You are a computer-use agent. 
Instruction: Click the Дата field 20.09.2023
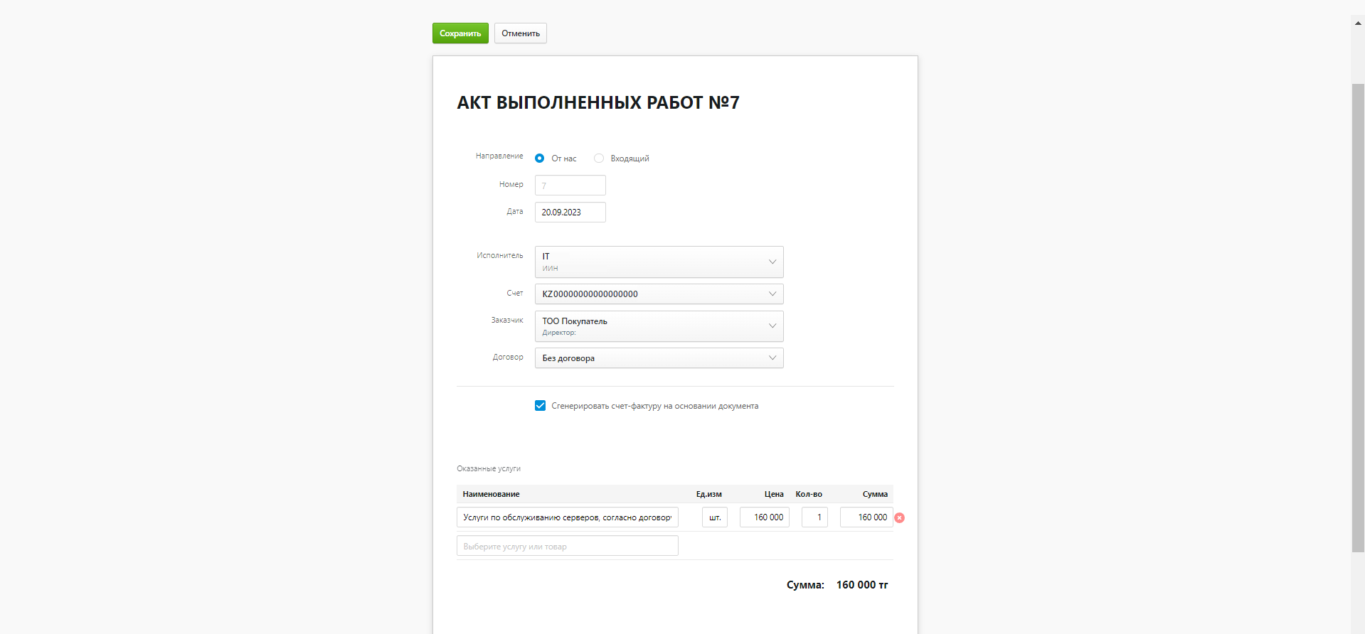click(570, 213)
